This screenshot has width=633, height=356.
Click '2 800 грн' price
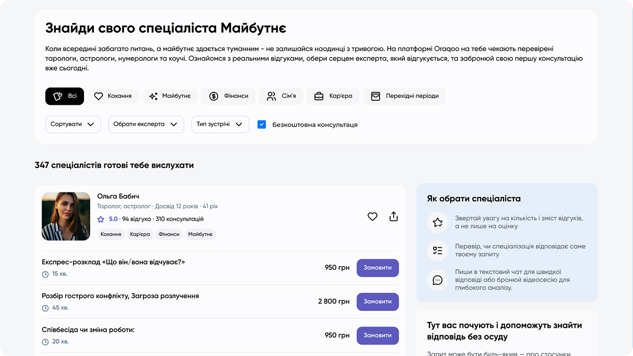tap(334, 302)
